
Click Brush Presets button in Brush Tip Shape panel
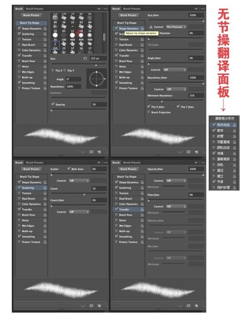tap(31, 15)
